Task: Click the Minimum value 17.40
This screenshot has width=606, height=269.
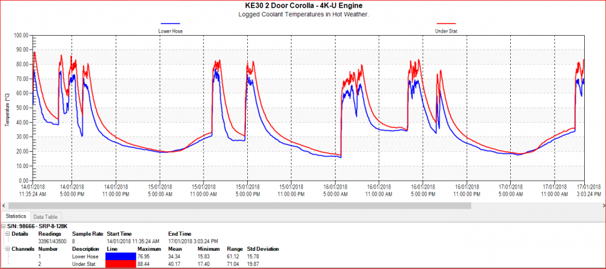Action: coord(204,264)
